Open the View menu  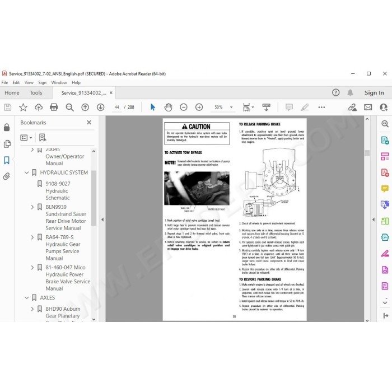(x=29, y=82)
